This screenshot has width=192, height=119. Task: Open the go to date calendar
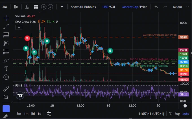point(49,113)
